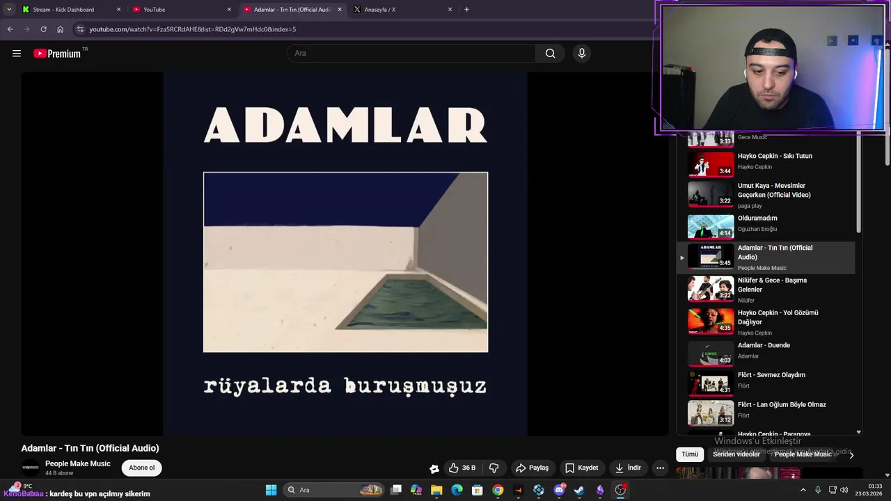Close the Kick Dashboard tab
The width and height of the screenshot is (891, 501).
(118, 10)
